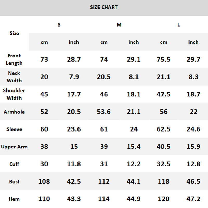Viewport: 208px width, 208px height.
Task: Click the Sleeve row label
Action: (14, 129)
